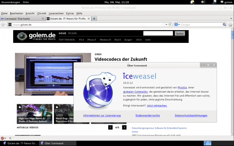Image resolution: width=234 pixels, height=146 pixels.
Task: Open the Hilfe menu
Action: point(79,14)
